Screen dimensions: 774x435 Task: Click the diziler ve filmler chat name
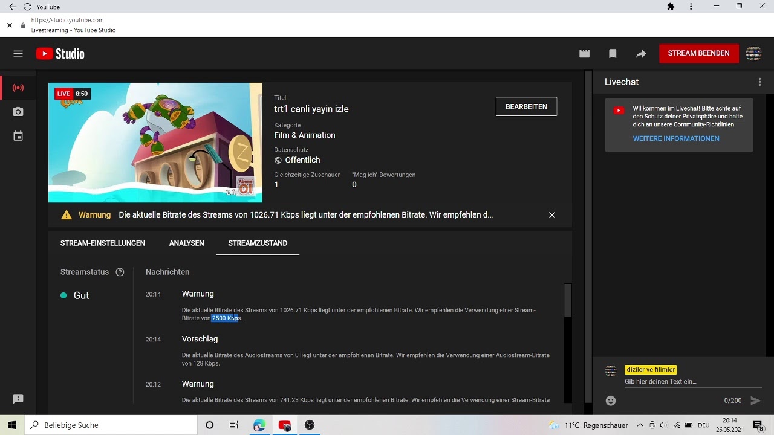[x=651, y=370]
